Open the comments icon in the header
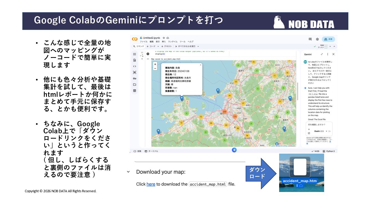This screenshot has width=371, height=208. coord(310,39)
